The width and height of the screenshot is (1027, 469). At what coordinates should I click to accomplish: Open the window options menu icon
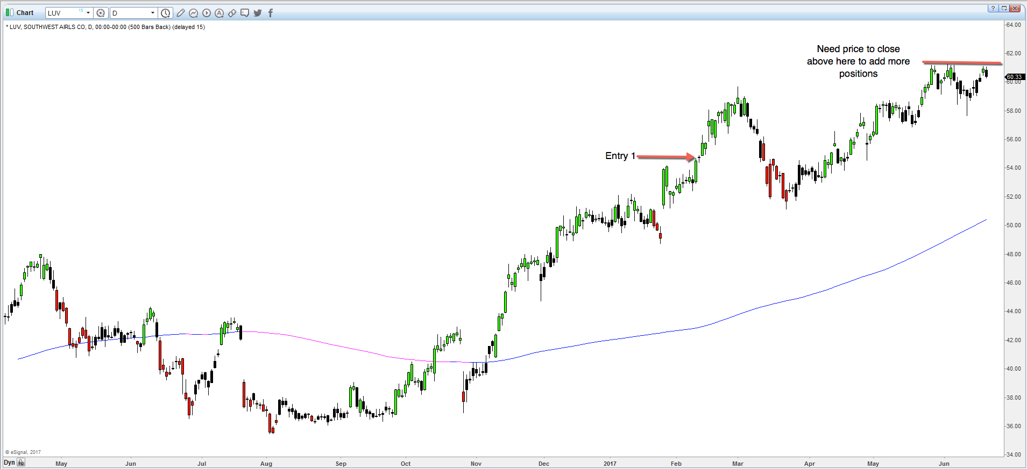[1004, 8]
